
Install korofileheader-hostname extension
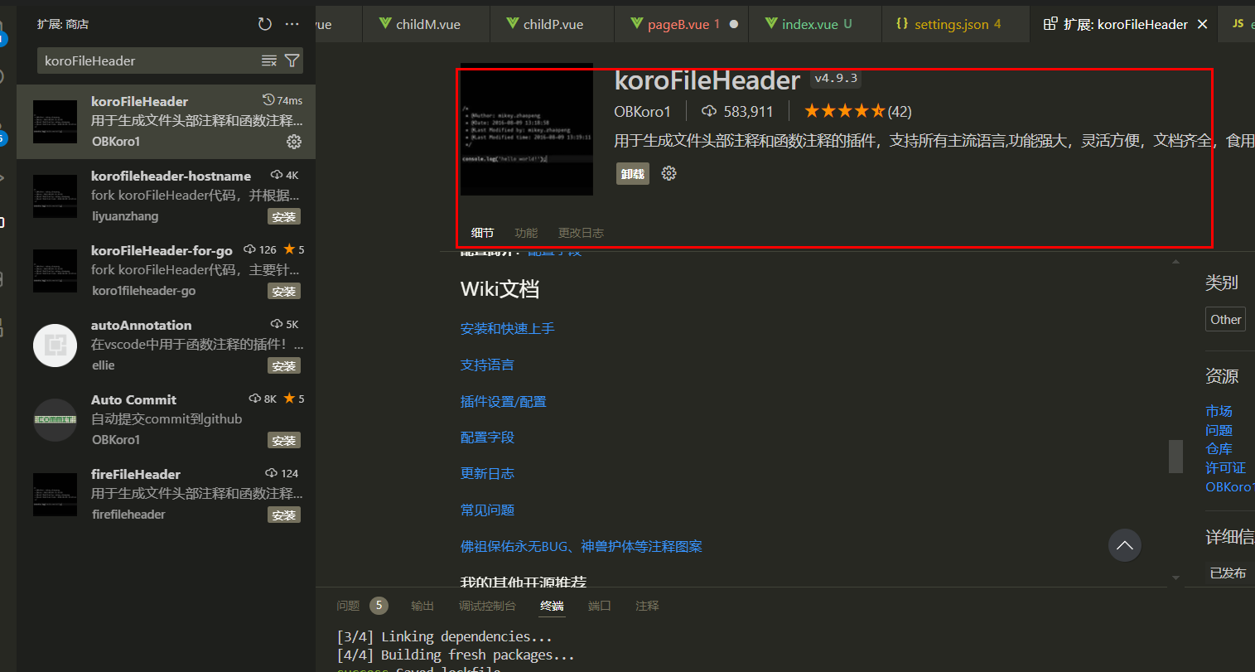(x=284, y=217)
